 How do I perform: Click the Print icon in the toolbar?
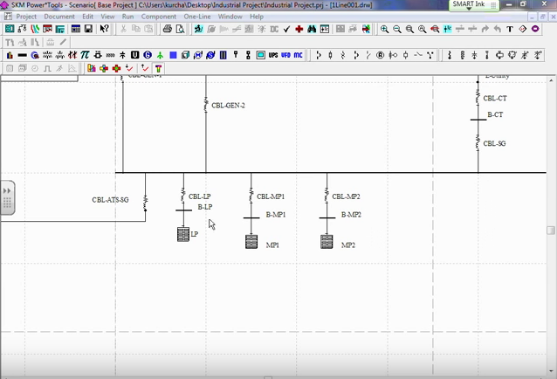(167, 30)
